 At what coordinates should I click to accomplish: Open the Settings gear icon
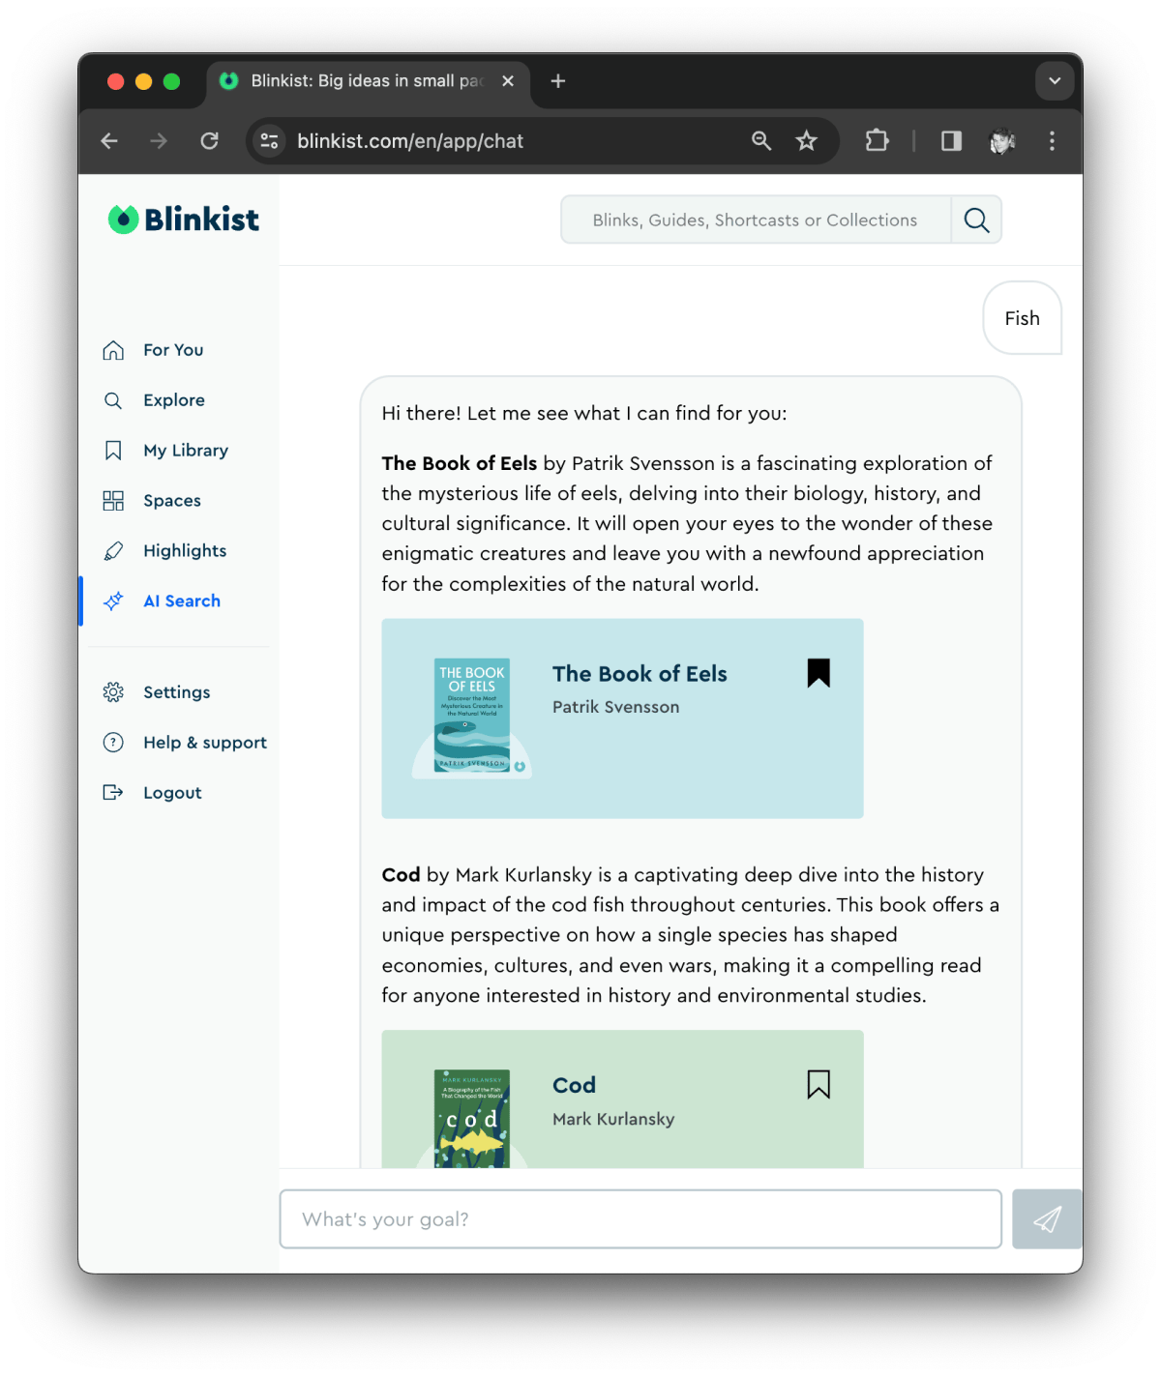(x=113, y=692)
